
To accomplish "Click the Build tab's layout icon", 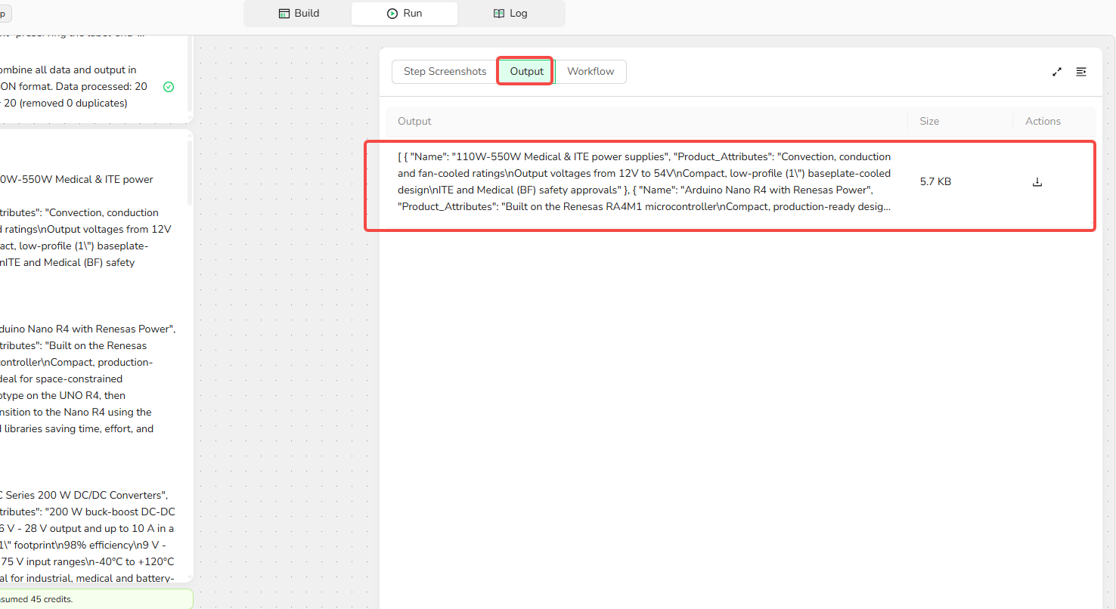I will (284, 14).
